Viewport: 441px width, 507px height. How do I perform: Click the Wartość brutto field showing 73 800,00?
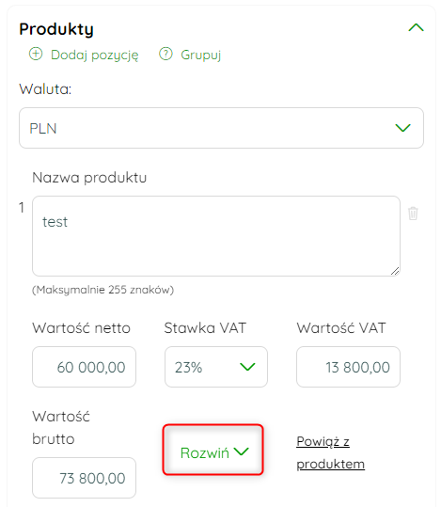(x=84, y=478)
